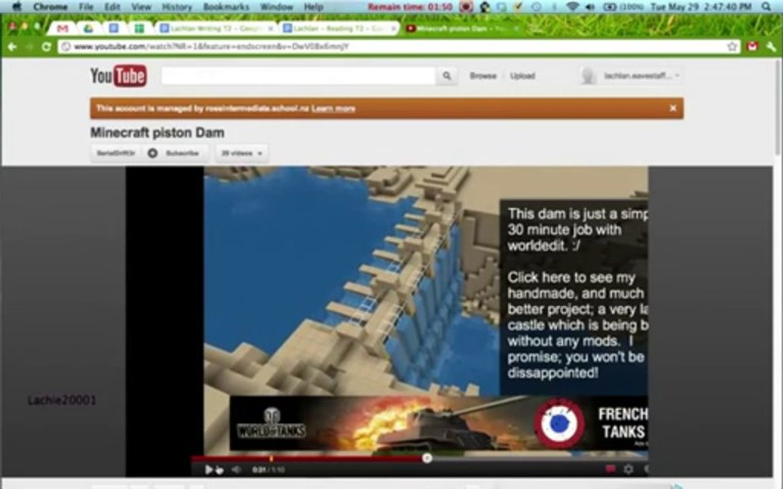Reload the page
The image size is (783, 489).
[46, 46]
